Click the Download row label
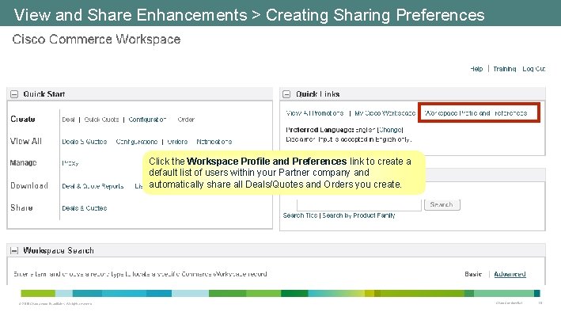Image resolution: width=561 pixels, height=312 pixels. click(x=29, y=186)
